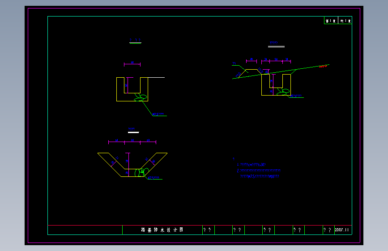Screen dimensions: 388x251
Task: Select the 2007.11 date cell
Action: tap(343, 230)
